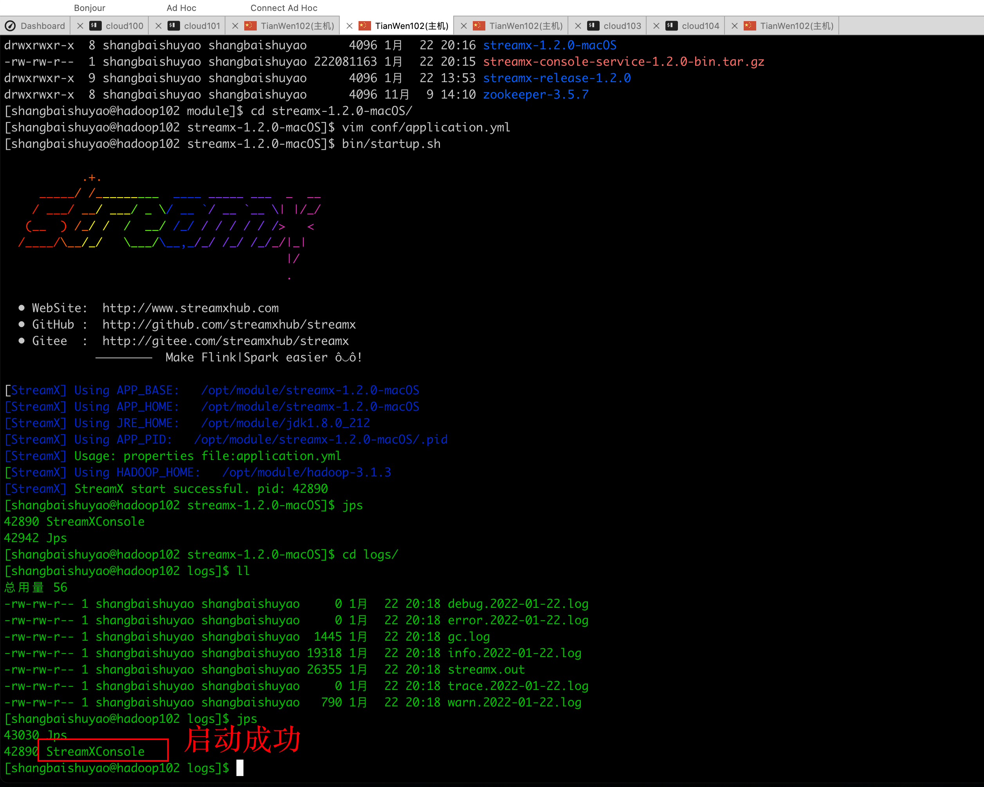Click trace.2022-01-22.log filename
The width and height of the screenshot is (984, 787).
(x=518, y=686)
